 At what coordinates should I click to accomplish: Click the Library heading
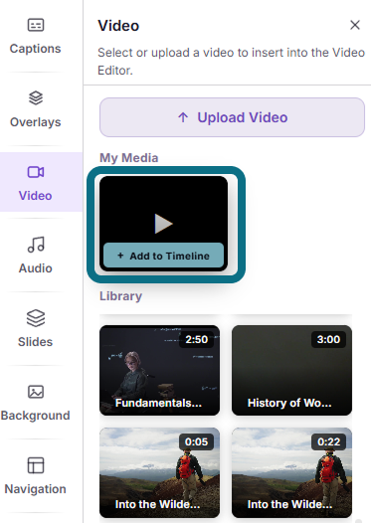(x=120, y=296)
